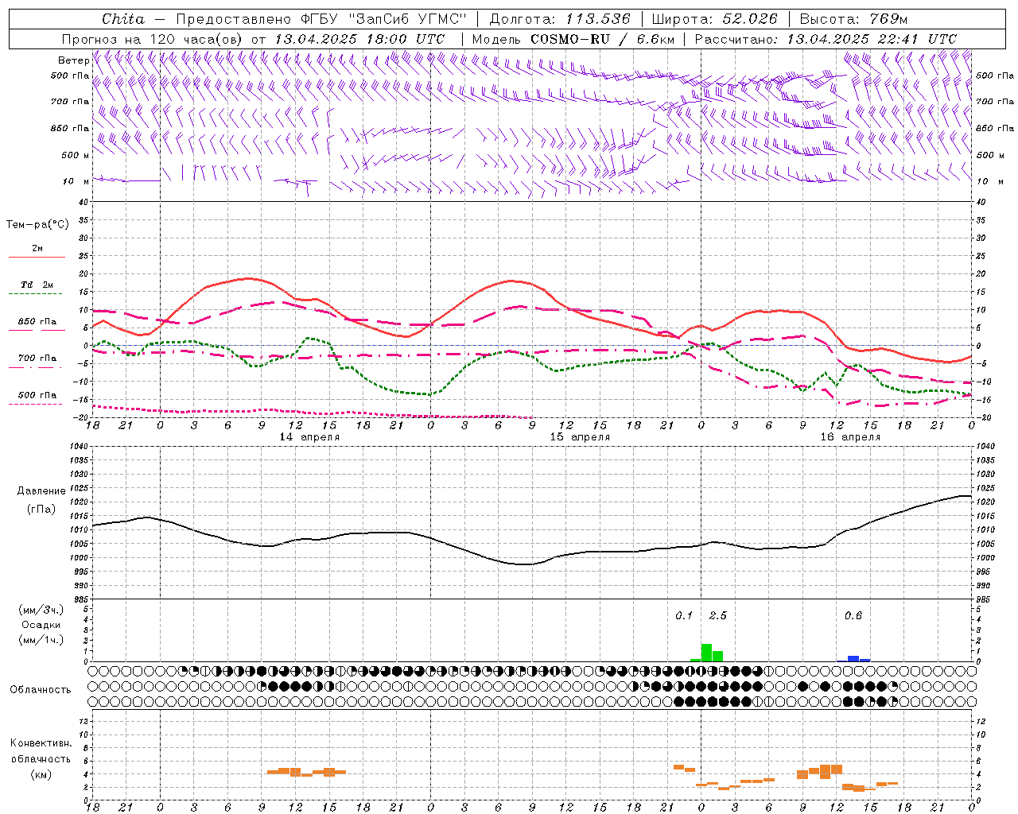Image resolution: width=1018 pixels, height=814 pixels.
Task: Click the tallest green precipitation bar
Action: (706, 653)
